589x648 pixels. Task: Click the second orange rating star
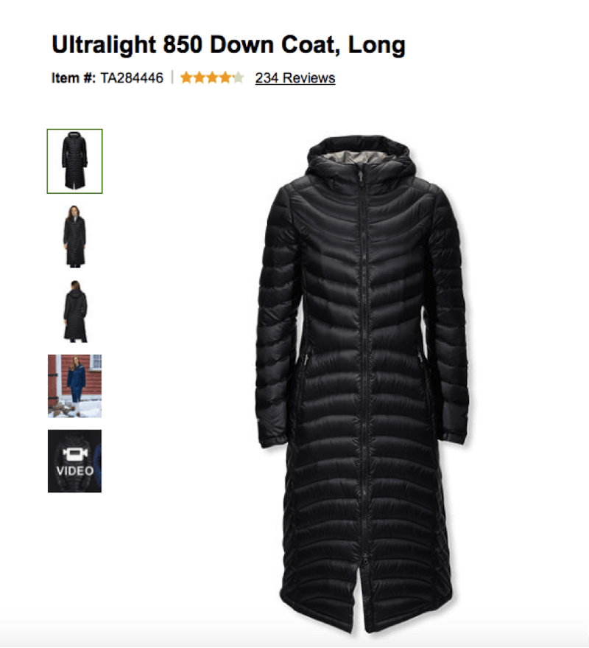tap(200, 77)
